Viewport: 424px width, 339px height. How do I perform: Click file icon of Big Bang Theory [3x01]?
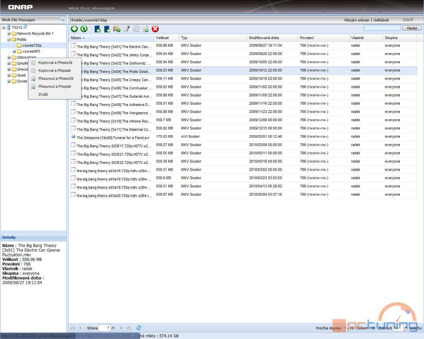point(73,45)
